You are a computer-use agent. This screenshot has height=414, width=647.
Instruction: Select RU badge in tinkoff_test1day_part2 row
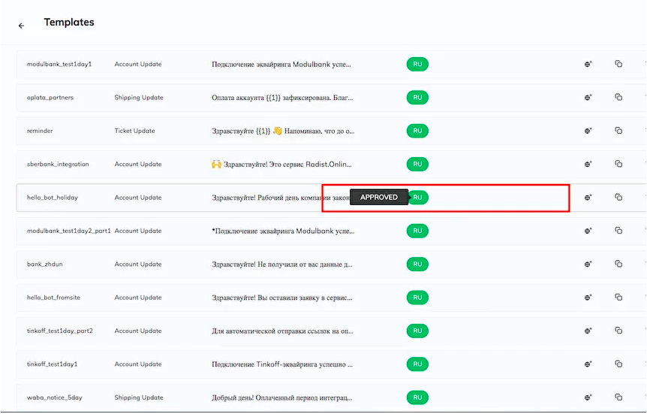pos(417,331)
